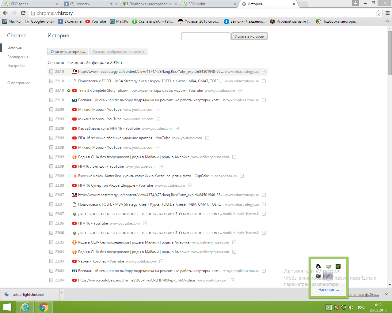Open the user profile icon in title bar

[356, 3]
